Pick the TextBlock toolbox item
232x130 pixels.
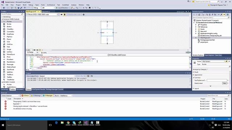(10, 75)
